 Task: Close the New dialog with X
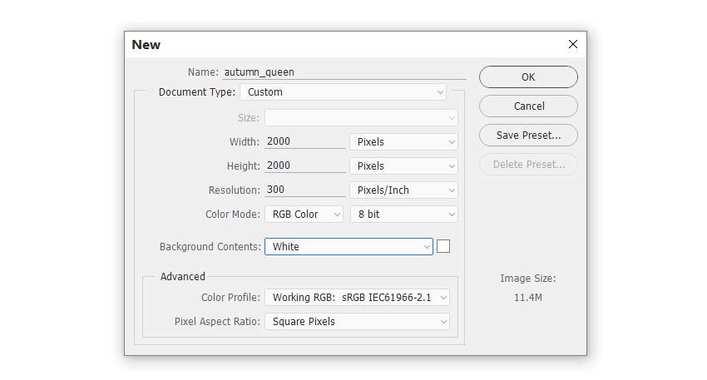click(x=572, y=44)
